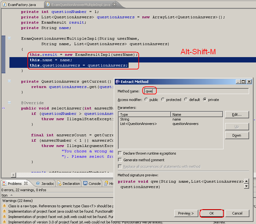This screenshot has height=224, width=256.
Task: Click the Extract Method dialog title bar icon
Action: click(117, 81)
